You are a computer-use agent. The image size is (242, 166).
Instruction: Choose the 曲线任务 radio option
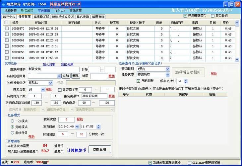coord(13,132)
